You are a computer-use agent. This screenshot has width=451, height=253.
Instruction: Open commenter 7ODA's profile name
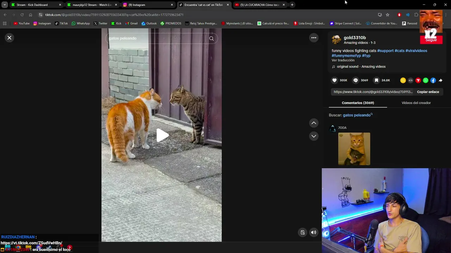click(x=342, y=128)
